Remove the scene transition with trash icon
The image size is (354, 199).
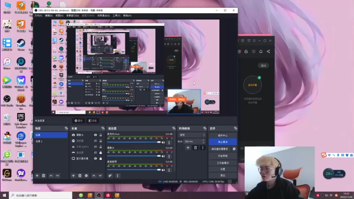196,148
